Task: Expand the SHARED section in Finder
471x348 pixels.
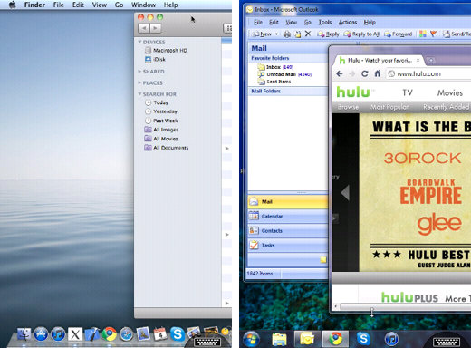Action: [x=139, y=72]
